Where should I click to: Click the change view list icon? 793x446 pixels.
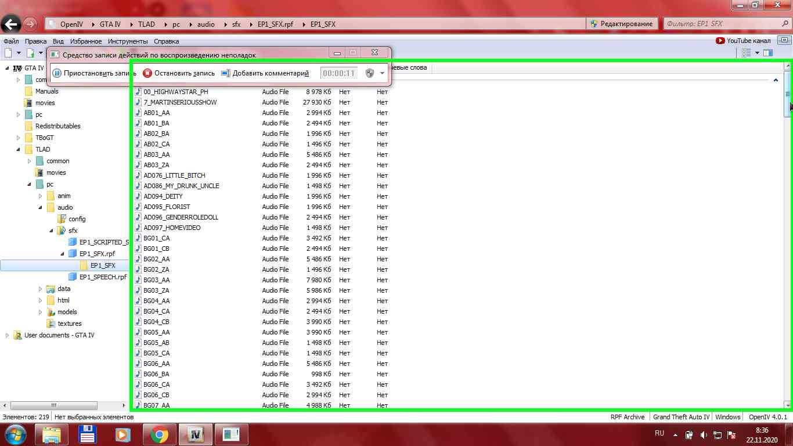747,53
